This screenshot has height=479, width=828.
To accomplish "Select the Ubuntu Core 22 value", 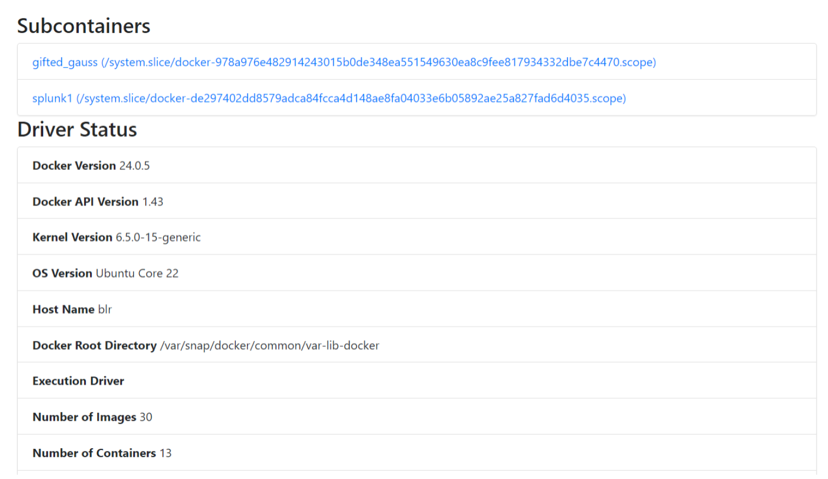I will [x=137, y=273].
